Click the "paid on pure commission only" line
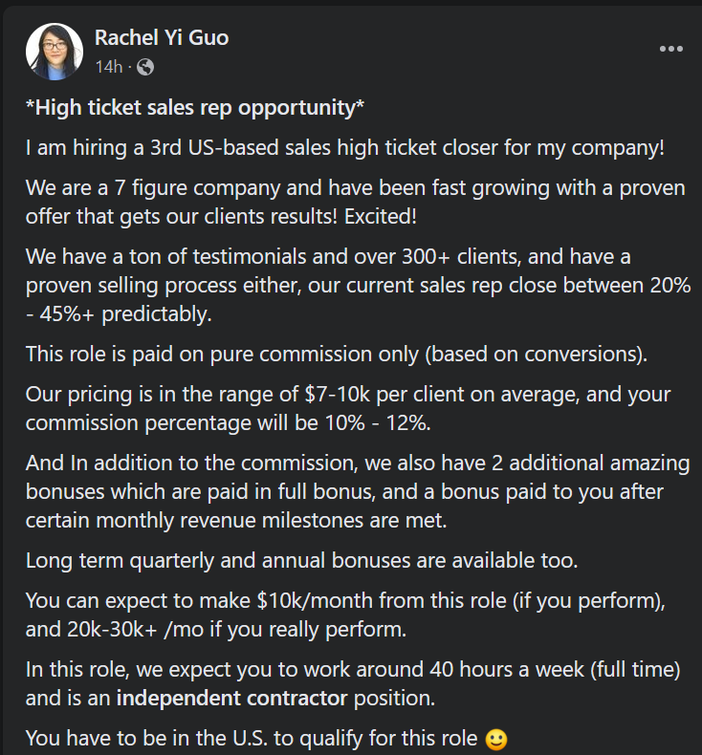702x755 pixels. point(337,354)
